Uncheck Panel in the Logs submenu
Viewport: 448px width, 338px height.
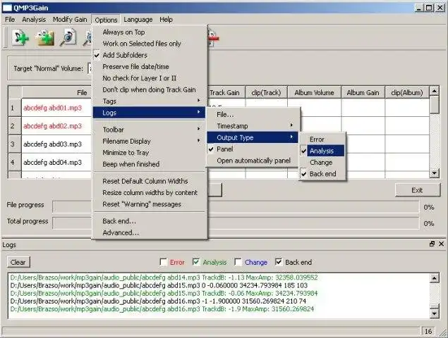click(253, 149)
